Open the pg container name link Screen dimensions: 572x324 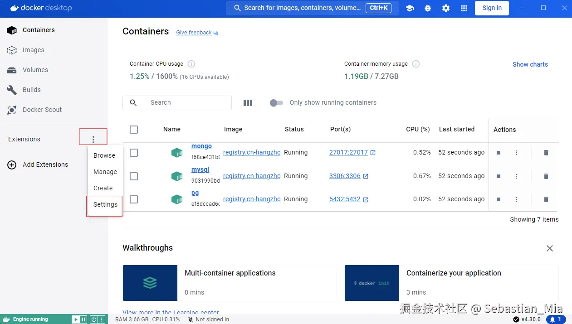(195, 193)
